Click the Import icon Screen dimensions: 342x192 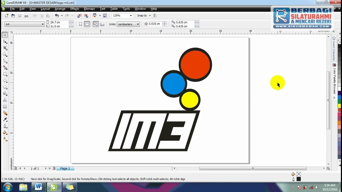point(79,16)
